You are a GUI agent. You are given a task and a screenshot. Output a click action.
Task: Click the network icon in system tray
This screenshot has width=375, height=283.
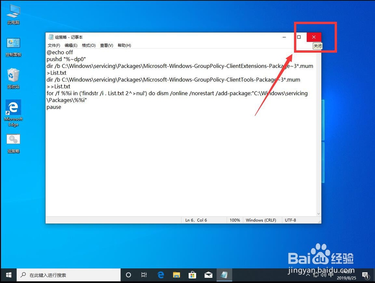316,275
